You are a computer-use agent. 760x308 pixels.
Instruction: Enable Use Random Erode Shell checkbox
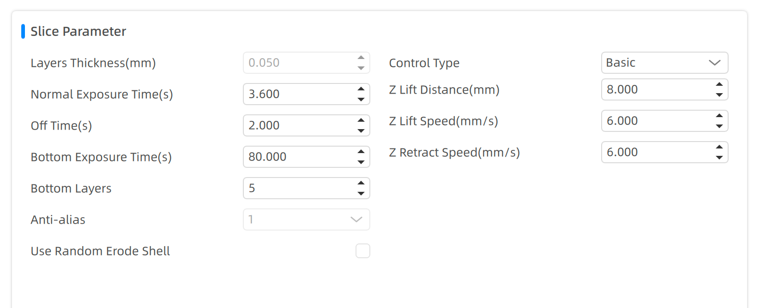point(363,251)
